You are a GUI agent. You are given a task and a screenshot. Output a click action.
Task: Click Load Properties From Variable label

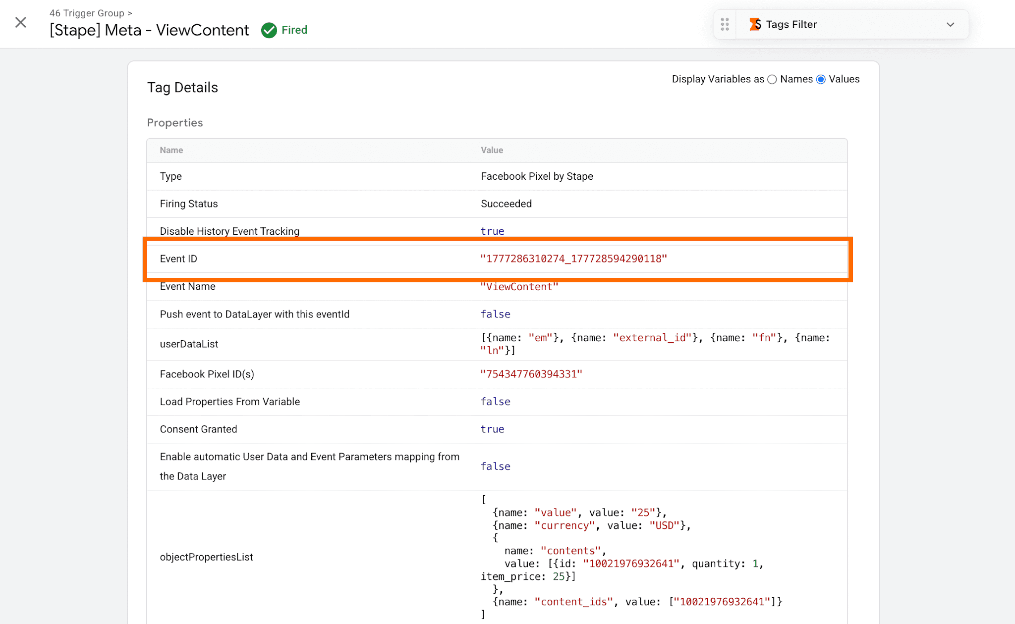230,402
